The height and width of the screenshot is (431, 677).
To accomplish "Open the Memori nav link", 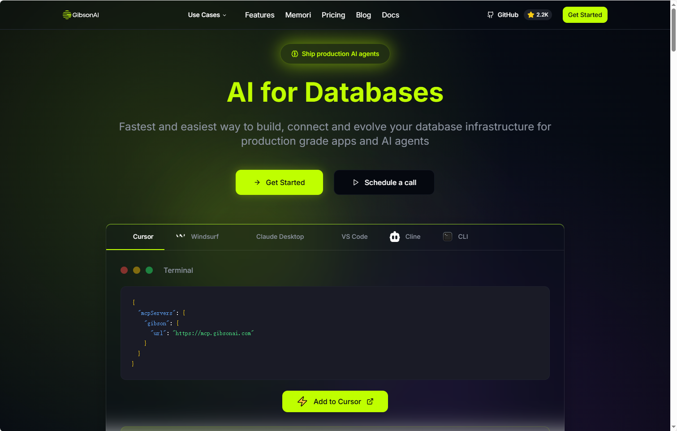I will pos(298,15).
